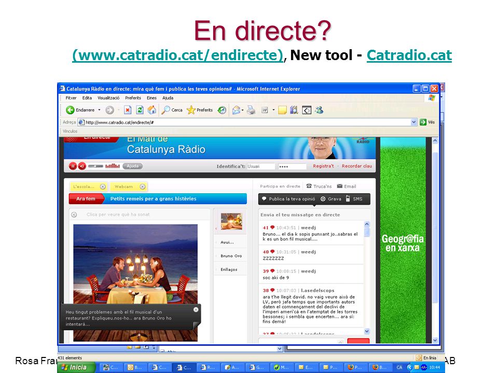This screenshot has width=498, height=373.
Task: Open the browsing history clock icon
Action: click(x=222, y=110)
